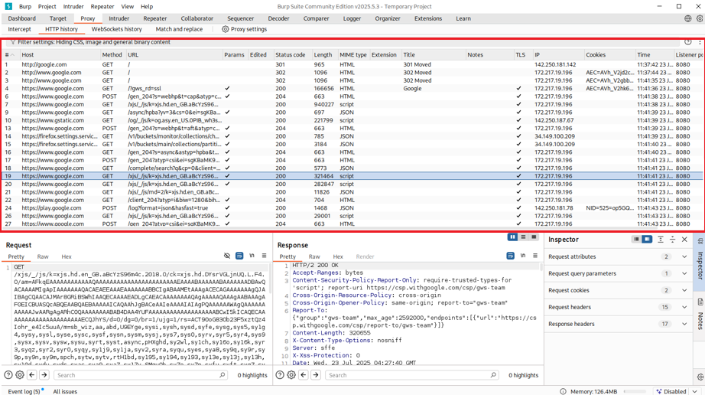This screenshot has height=395, width=705.
Task: Switch Inspector to left-docked layout
Action: tap(636, 240)
